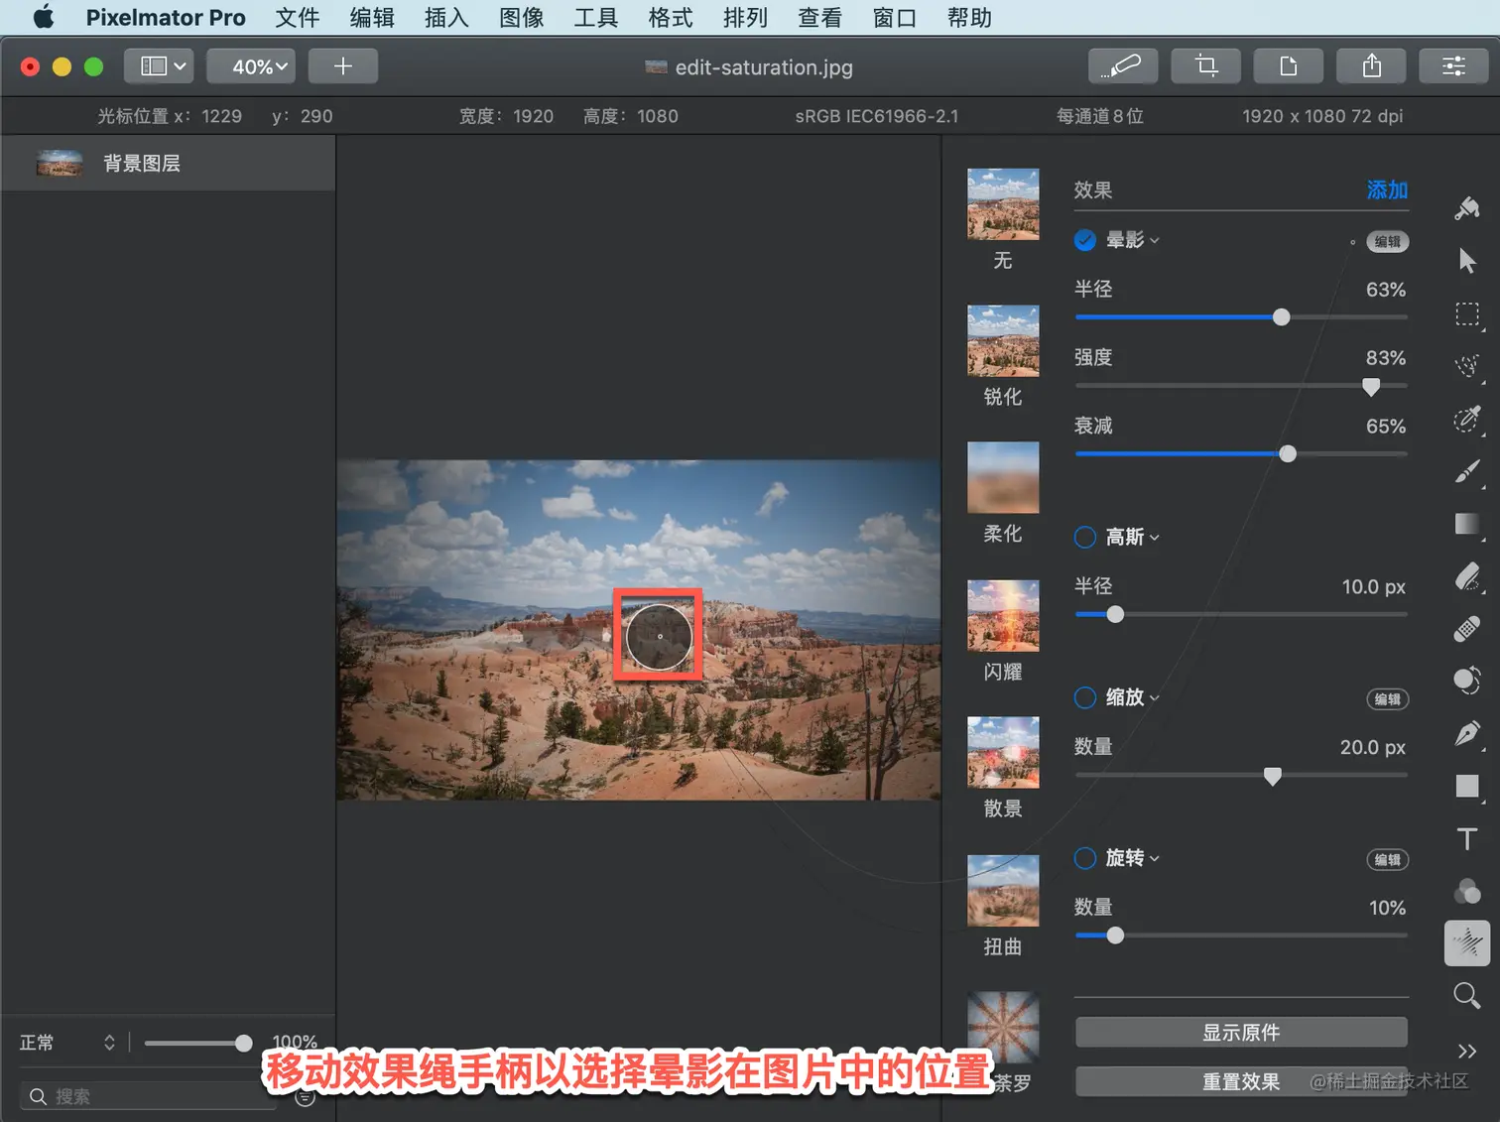This screenshot has width=1500, height=1122.
Task: Click the 显示原件 button
Action: [x=1241, y=1033]
